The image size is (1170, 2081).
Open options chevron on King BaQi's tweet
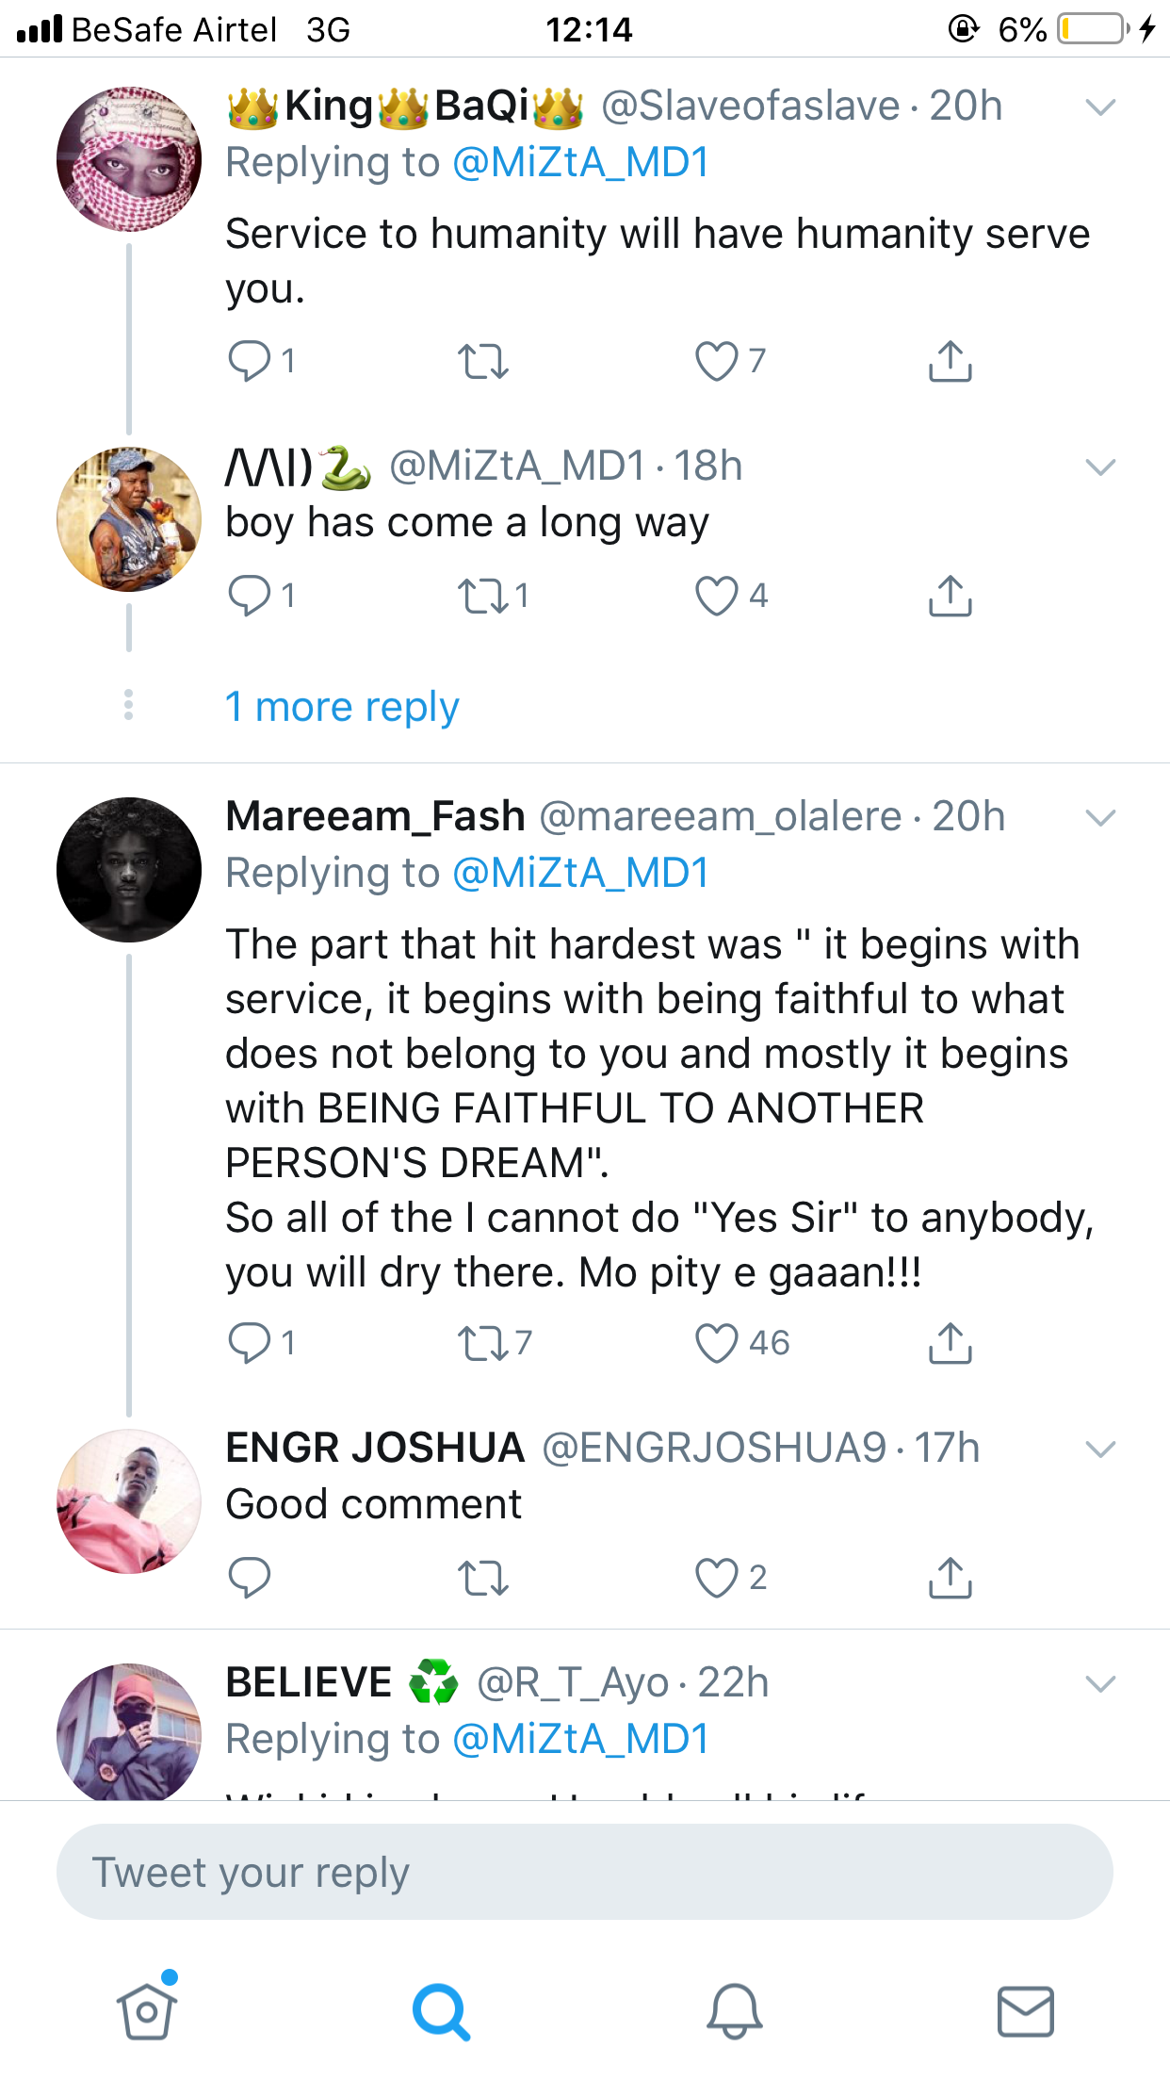[x=1100, y=107]
